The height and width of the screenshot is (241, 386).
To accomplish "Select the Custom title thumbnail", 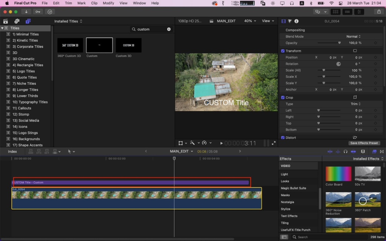I will point(99,45).
